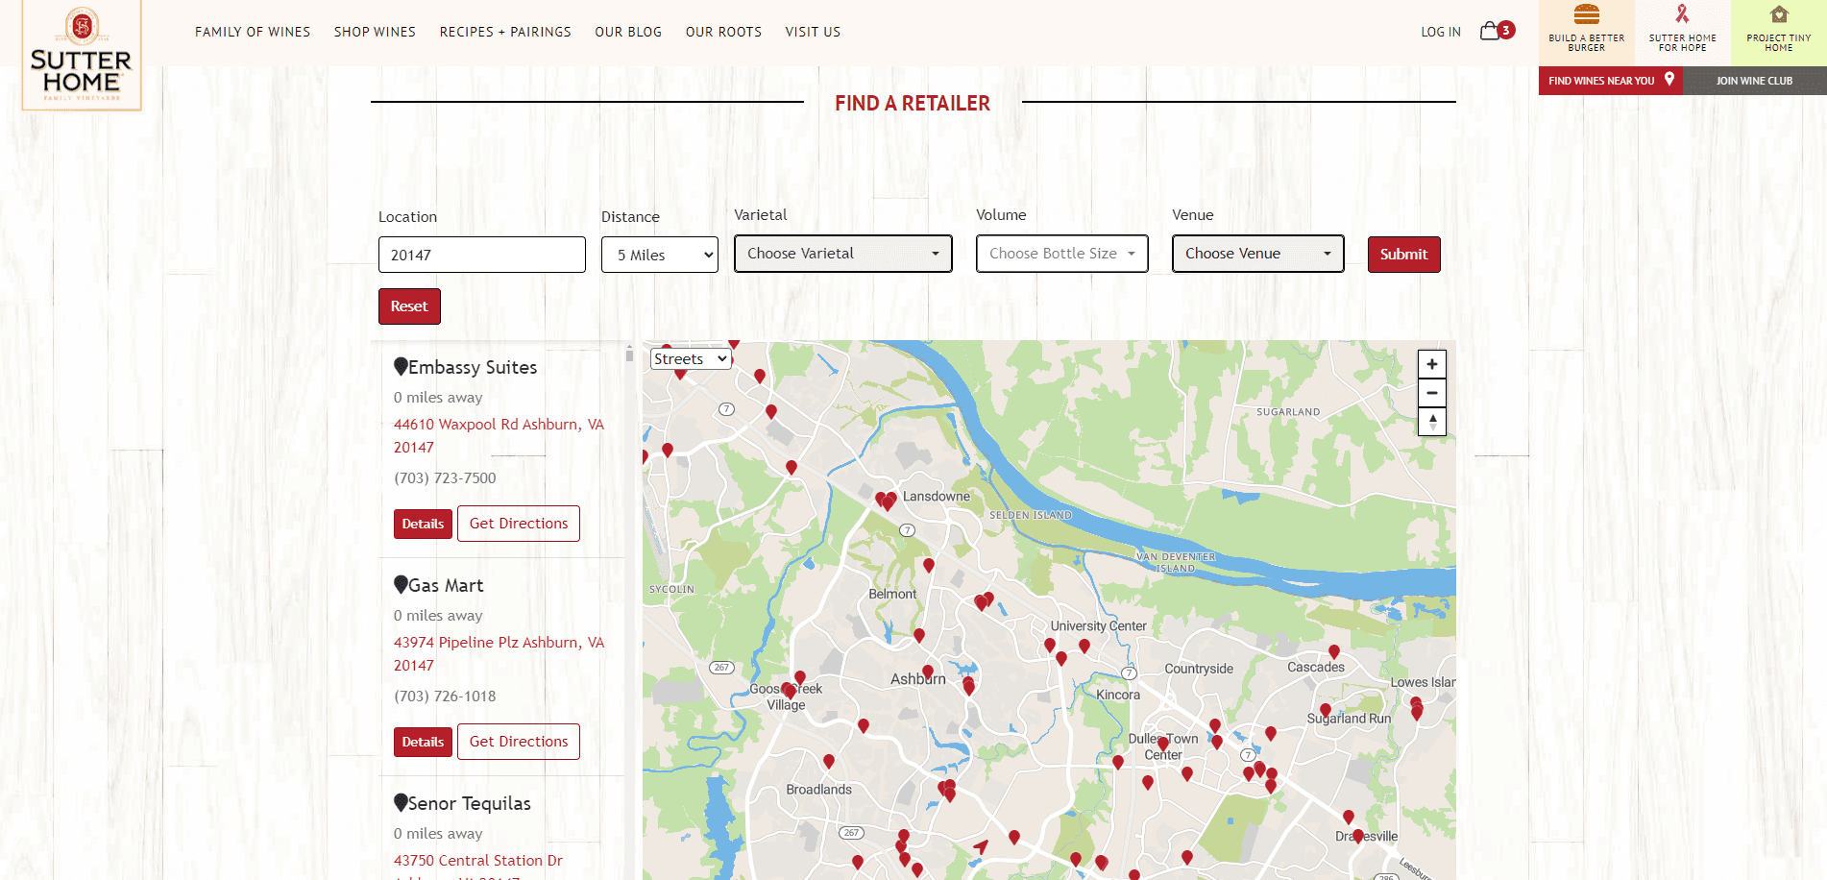Viewport: 1827px width, 880px height.
Task: Open Family of Wines menu
Action: point(253,32)
